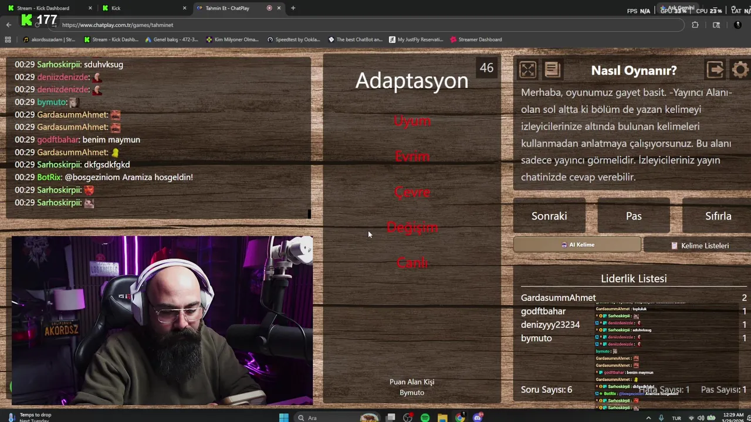
Task: Open Stream - Kick Dashb... bookmark
Action: point(111,40)
